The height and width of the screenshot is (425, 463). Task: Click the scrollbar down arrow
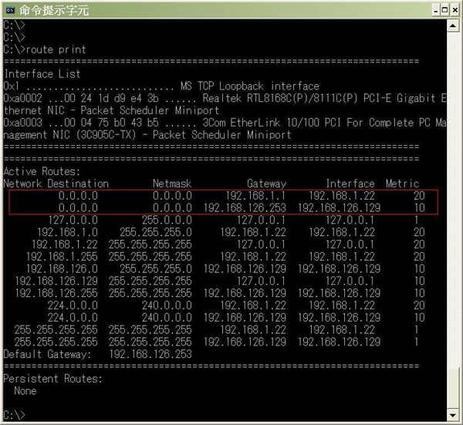(453, 415)
